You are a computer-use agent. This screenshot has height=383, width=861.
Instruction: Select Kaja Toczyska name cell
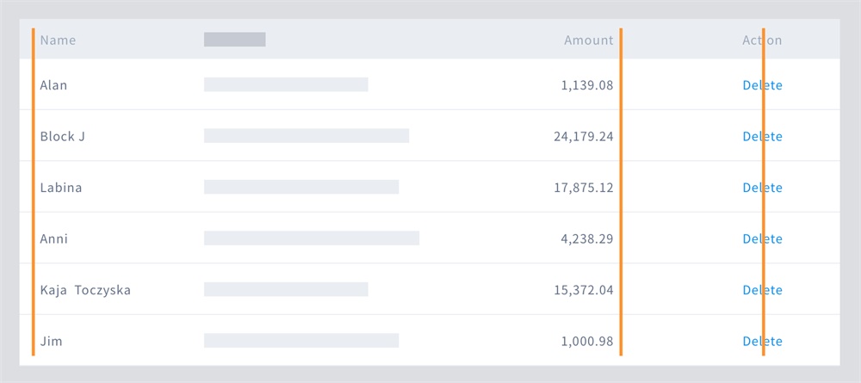click(85, 290)
